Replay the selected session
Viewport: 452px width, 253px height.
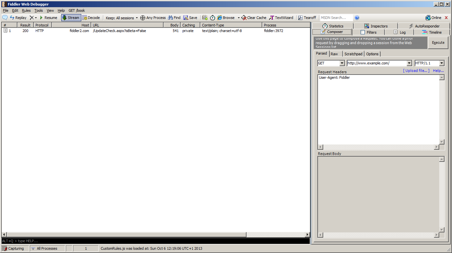18,18
